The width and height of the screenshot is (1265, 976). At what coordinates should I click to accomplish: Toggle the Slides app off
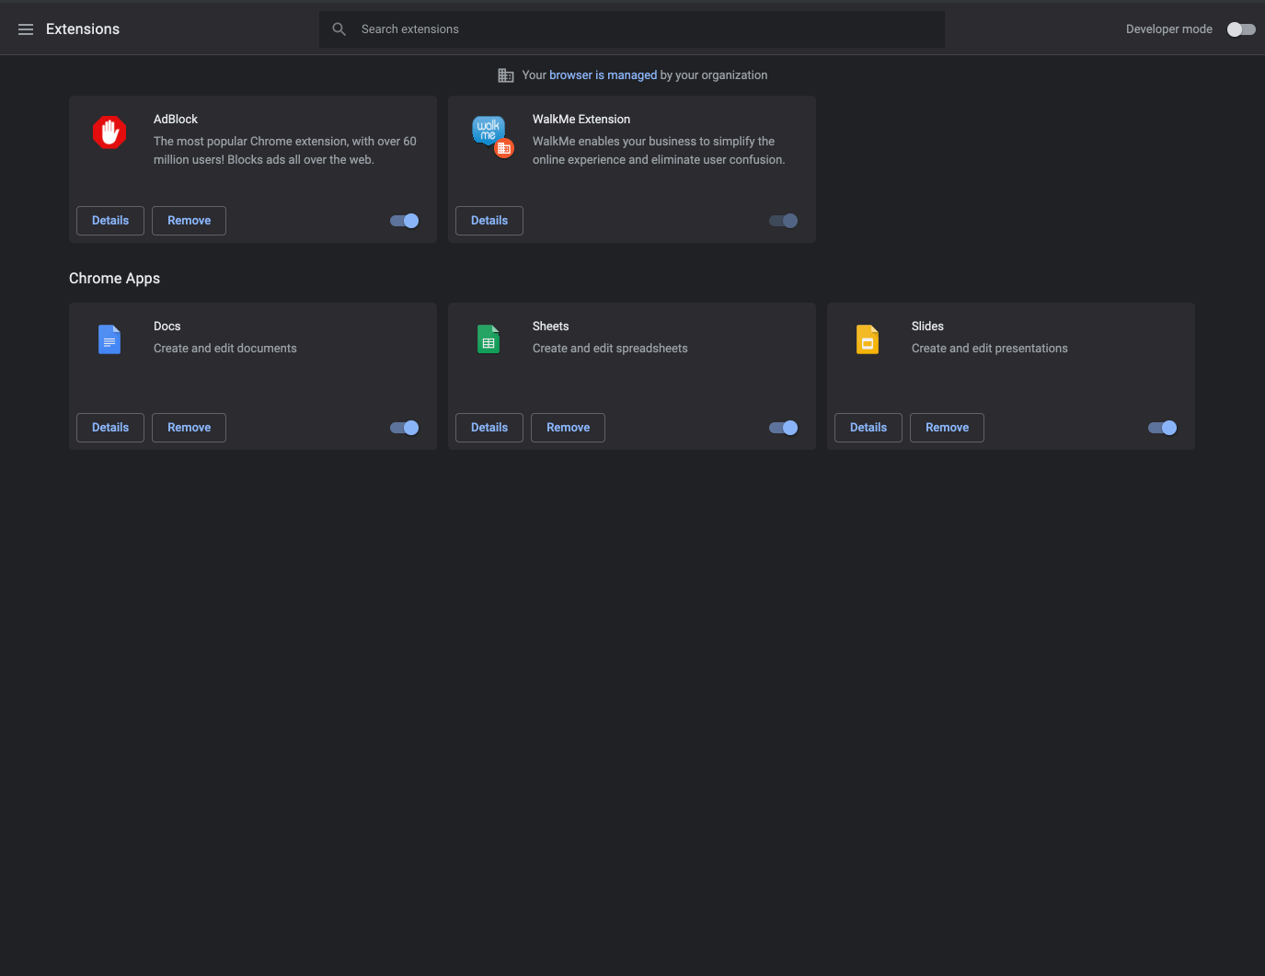(1163, 428)
